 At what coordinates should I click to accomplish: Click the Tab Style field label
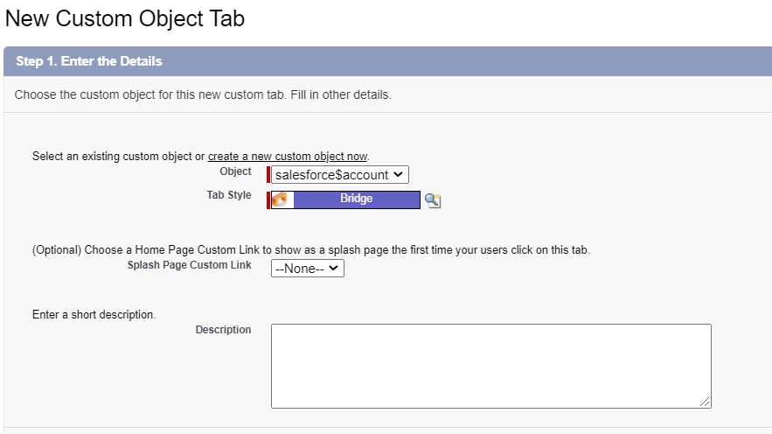[x=222, y=195]
